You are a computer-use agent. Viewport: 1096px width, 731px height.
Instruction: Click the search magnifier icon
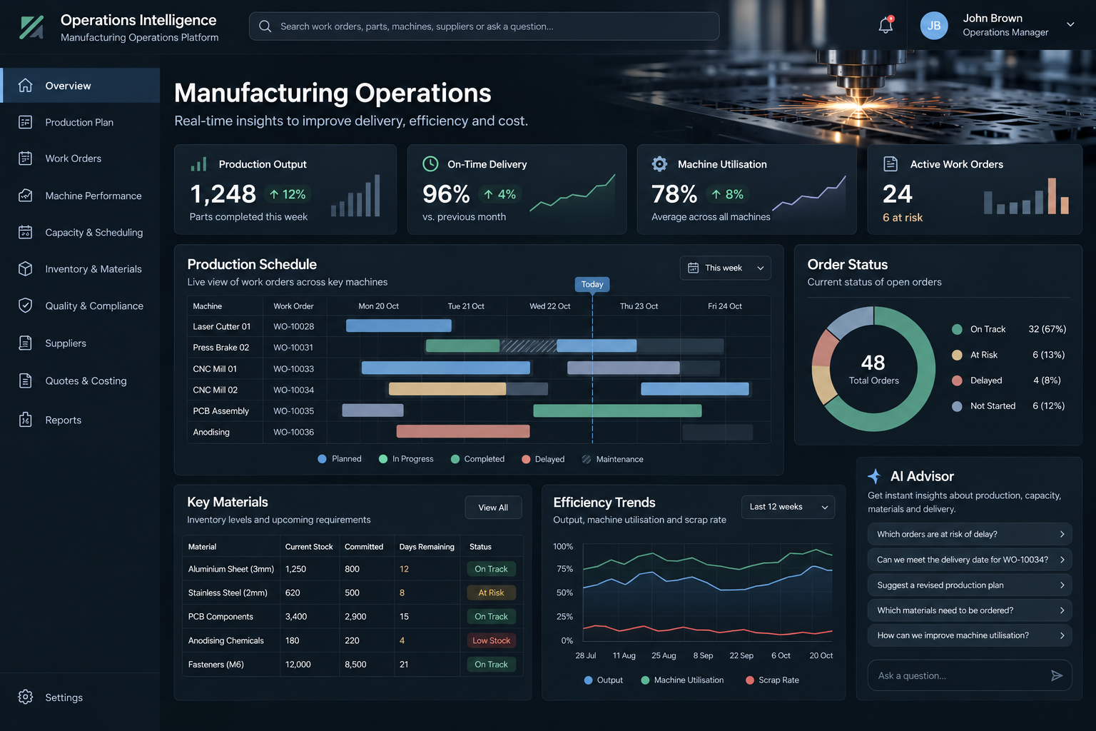tap(265, 26)
